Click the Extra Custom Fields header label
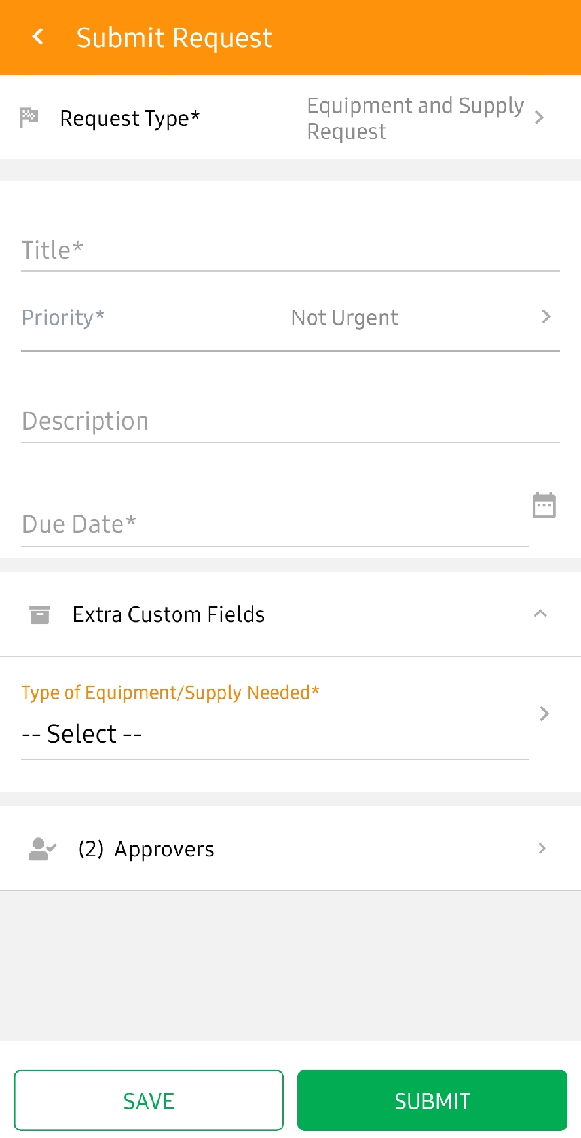The image size is (581, 1138). pos(168,615)
